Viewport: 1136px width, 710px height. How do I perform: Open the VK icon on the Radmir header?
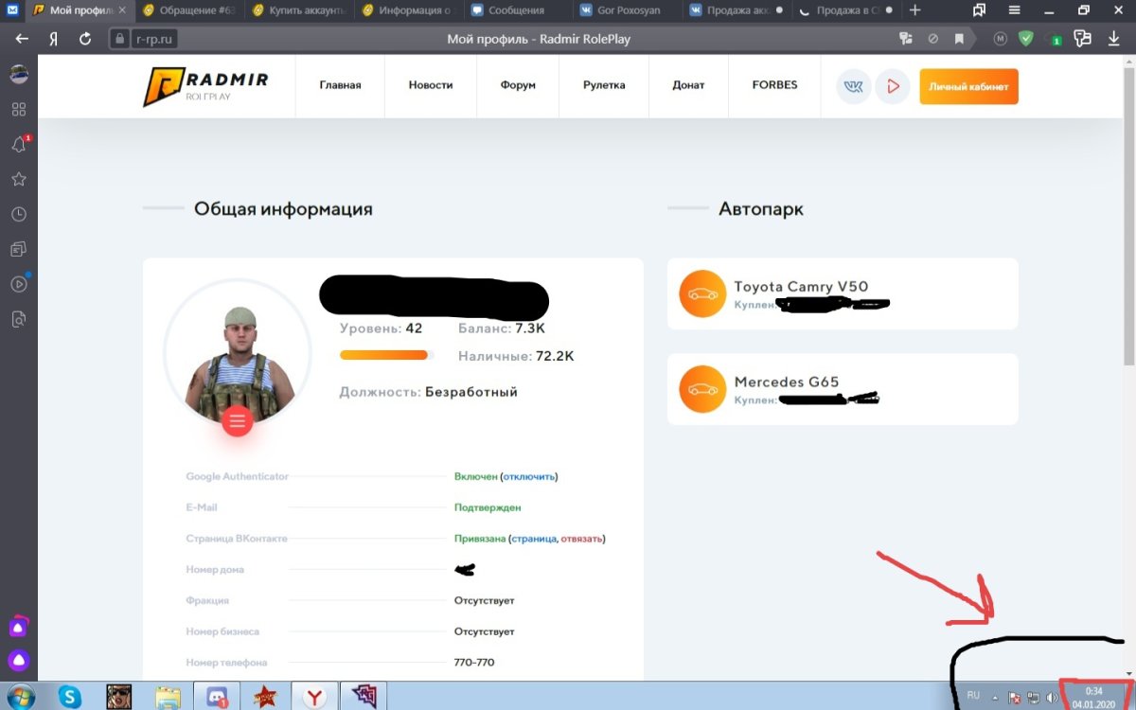(x=853, y=85)
